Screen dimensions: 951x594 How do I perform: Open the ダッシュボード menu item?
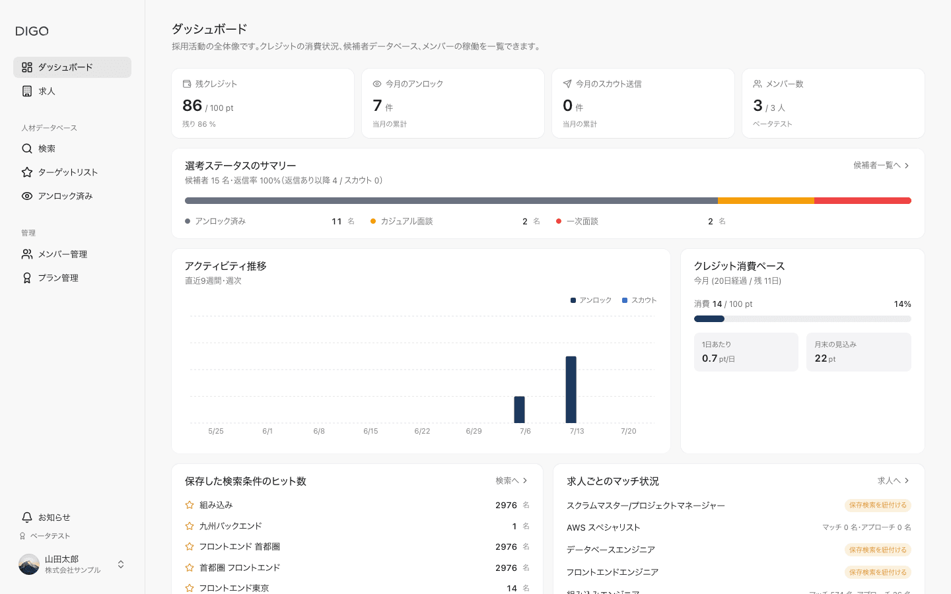[72, 67]
